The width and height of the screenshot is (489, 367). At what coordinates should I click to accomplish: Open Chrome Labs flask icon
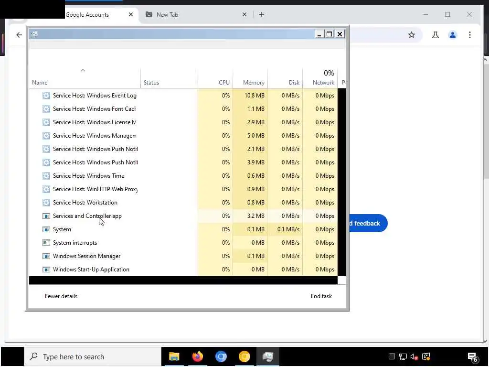tap(436, 35)
